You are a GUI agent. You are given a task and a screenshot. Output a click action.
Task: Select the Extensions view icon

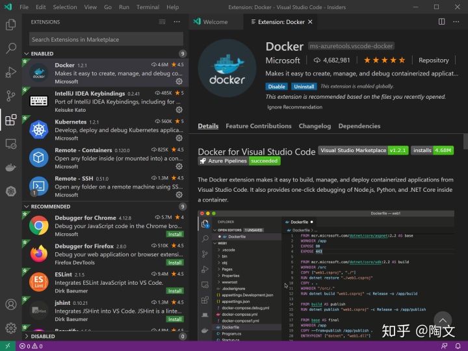point(11,120)
